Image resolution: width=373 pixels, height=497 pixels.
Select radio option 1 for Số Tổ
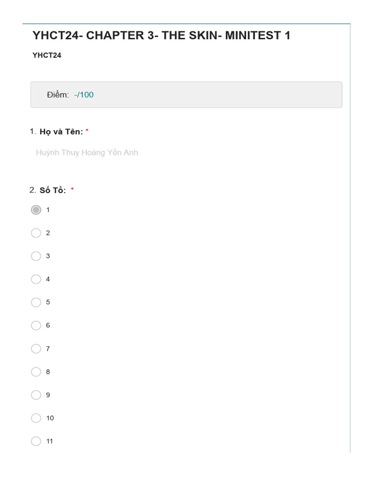(x=36, y=210)
